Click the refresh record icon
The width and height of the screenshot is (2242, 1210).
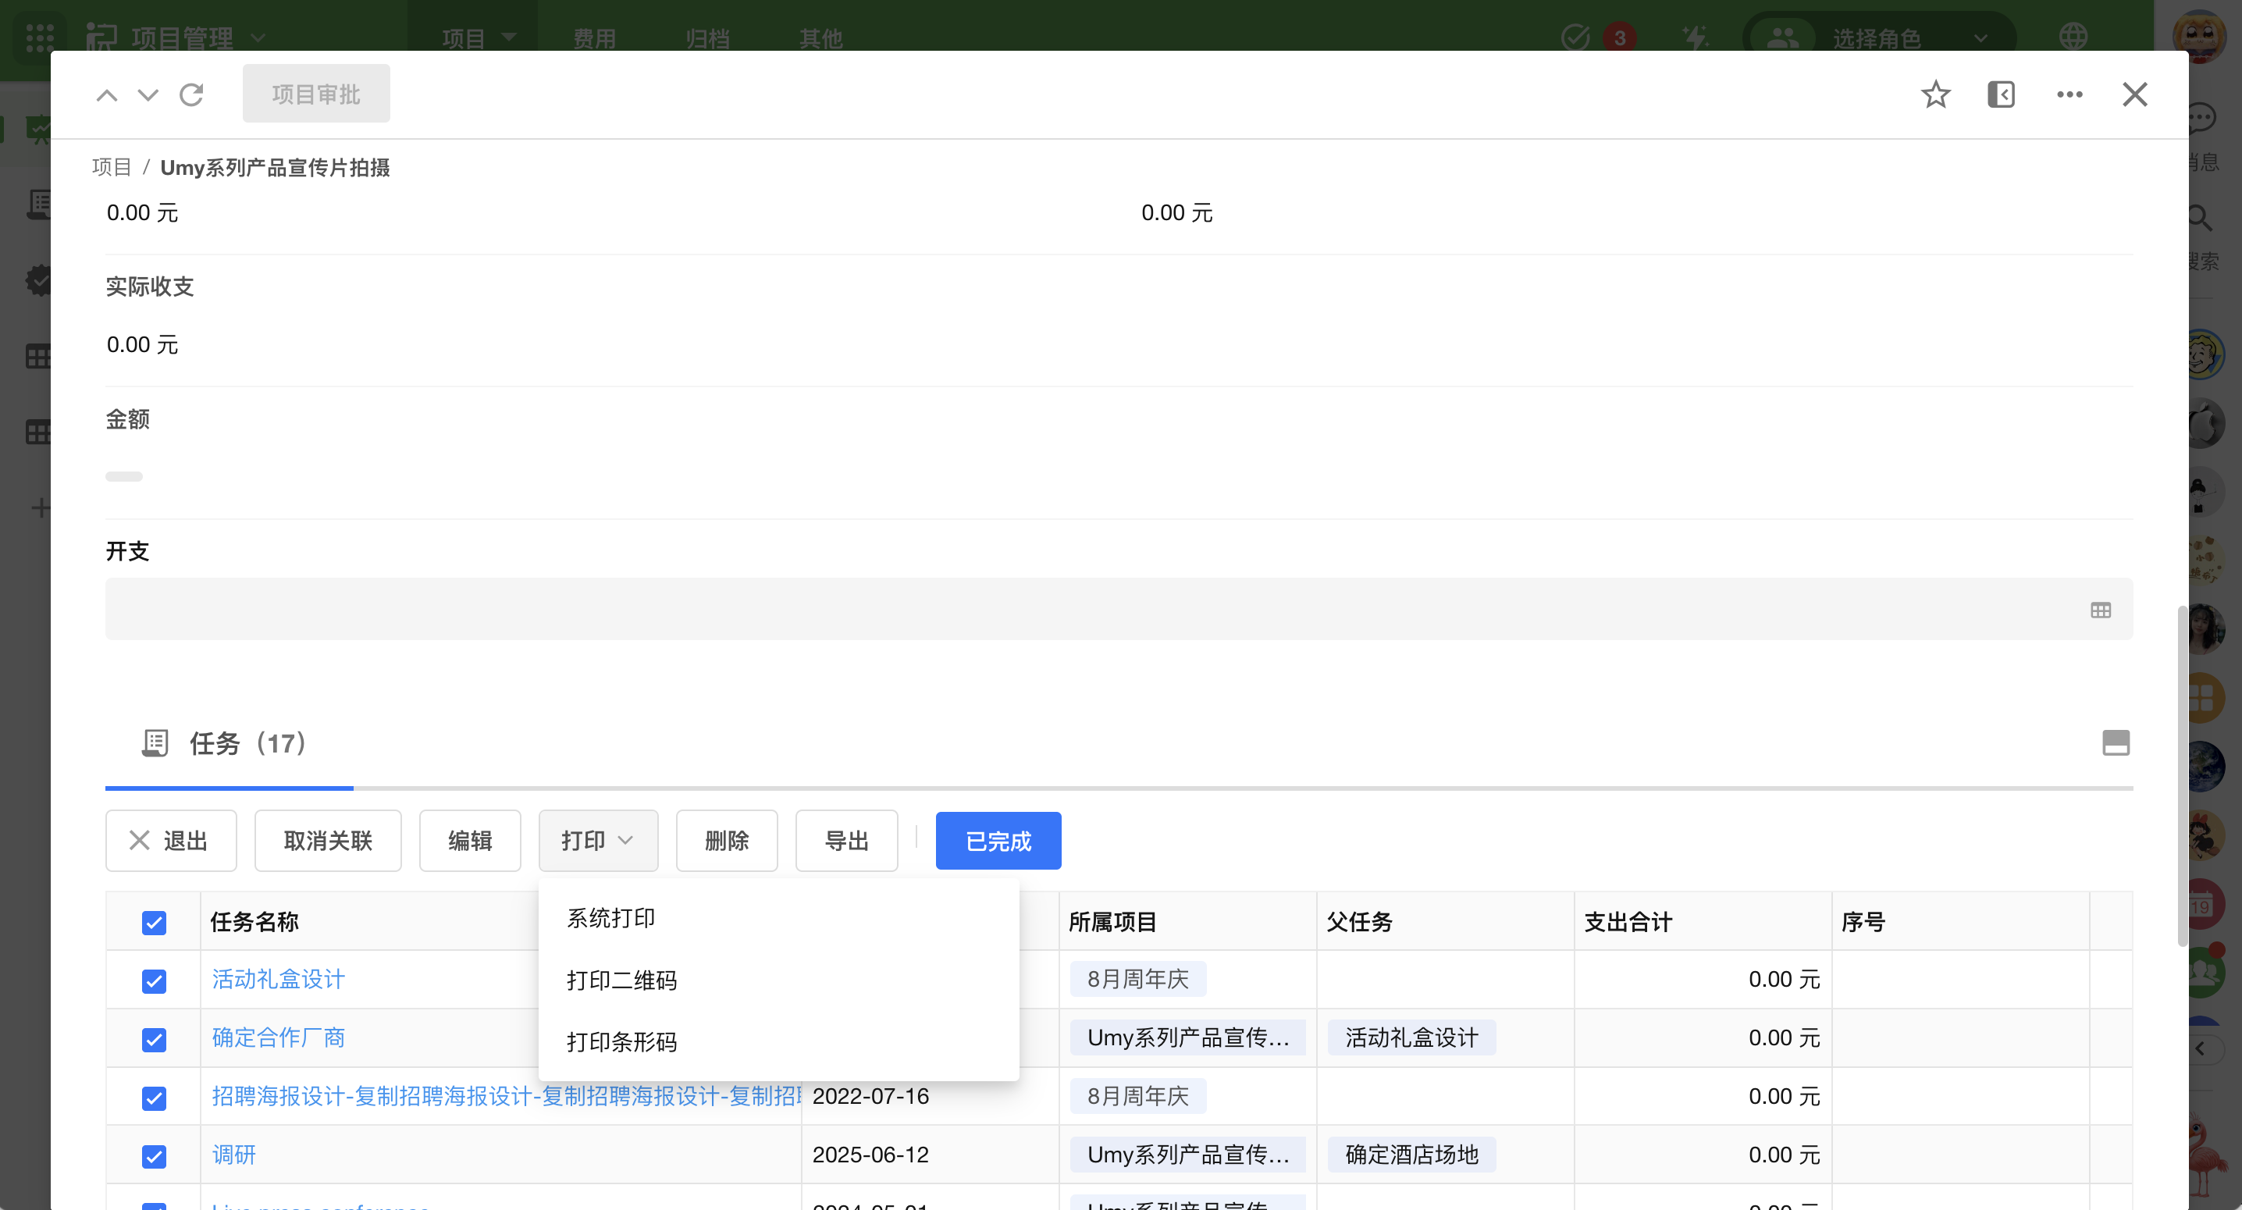pos(191,94)
